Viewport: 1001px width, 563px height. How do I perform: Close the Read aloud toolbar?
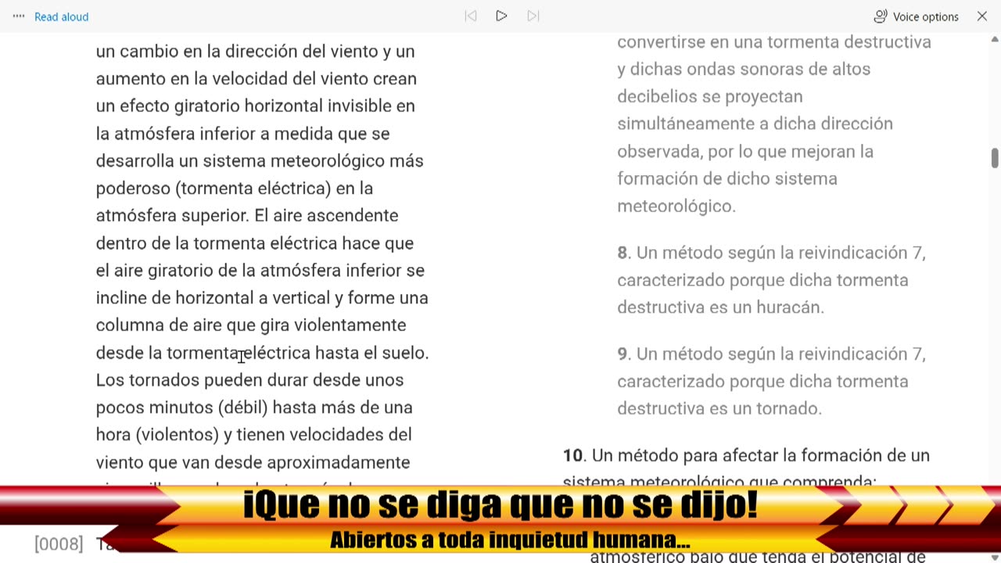[x=982, y=16]
